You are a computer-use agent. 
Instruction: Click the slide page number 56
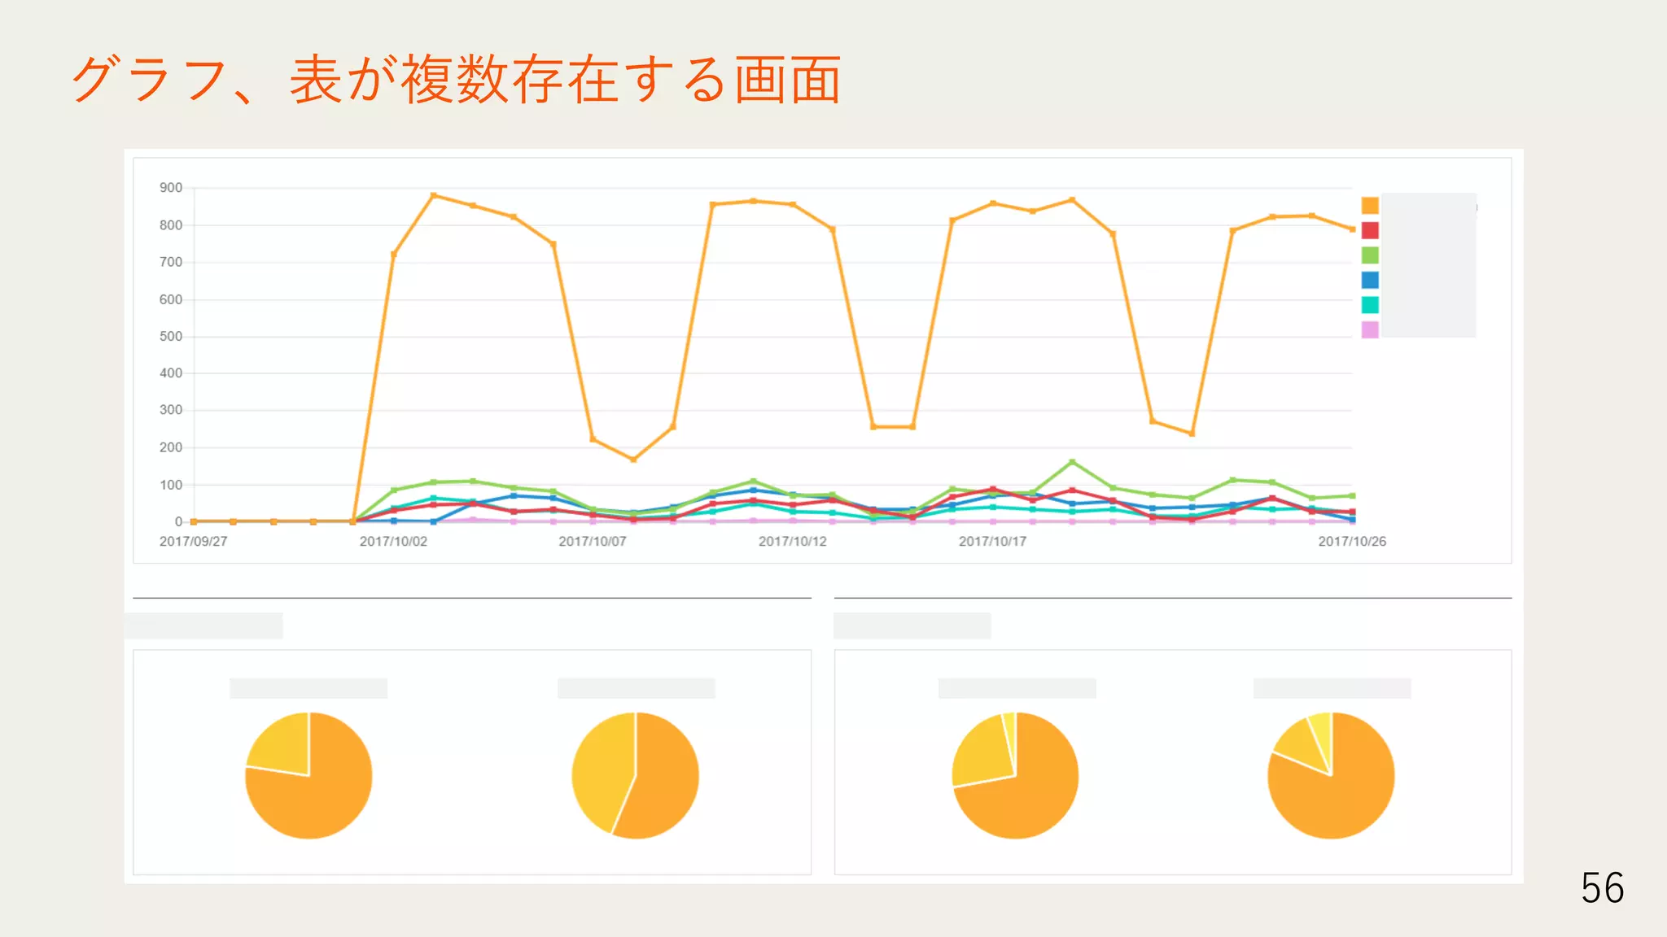tap(1602, 887)
